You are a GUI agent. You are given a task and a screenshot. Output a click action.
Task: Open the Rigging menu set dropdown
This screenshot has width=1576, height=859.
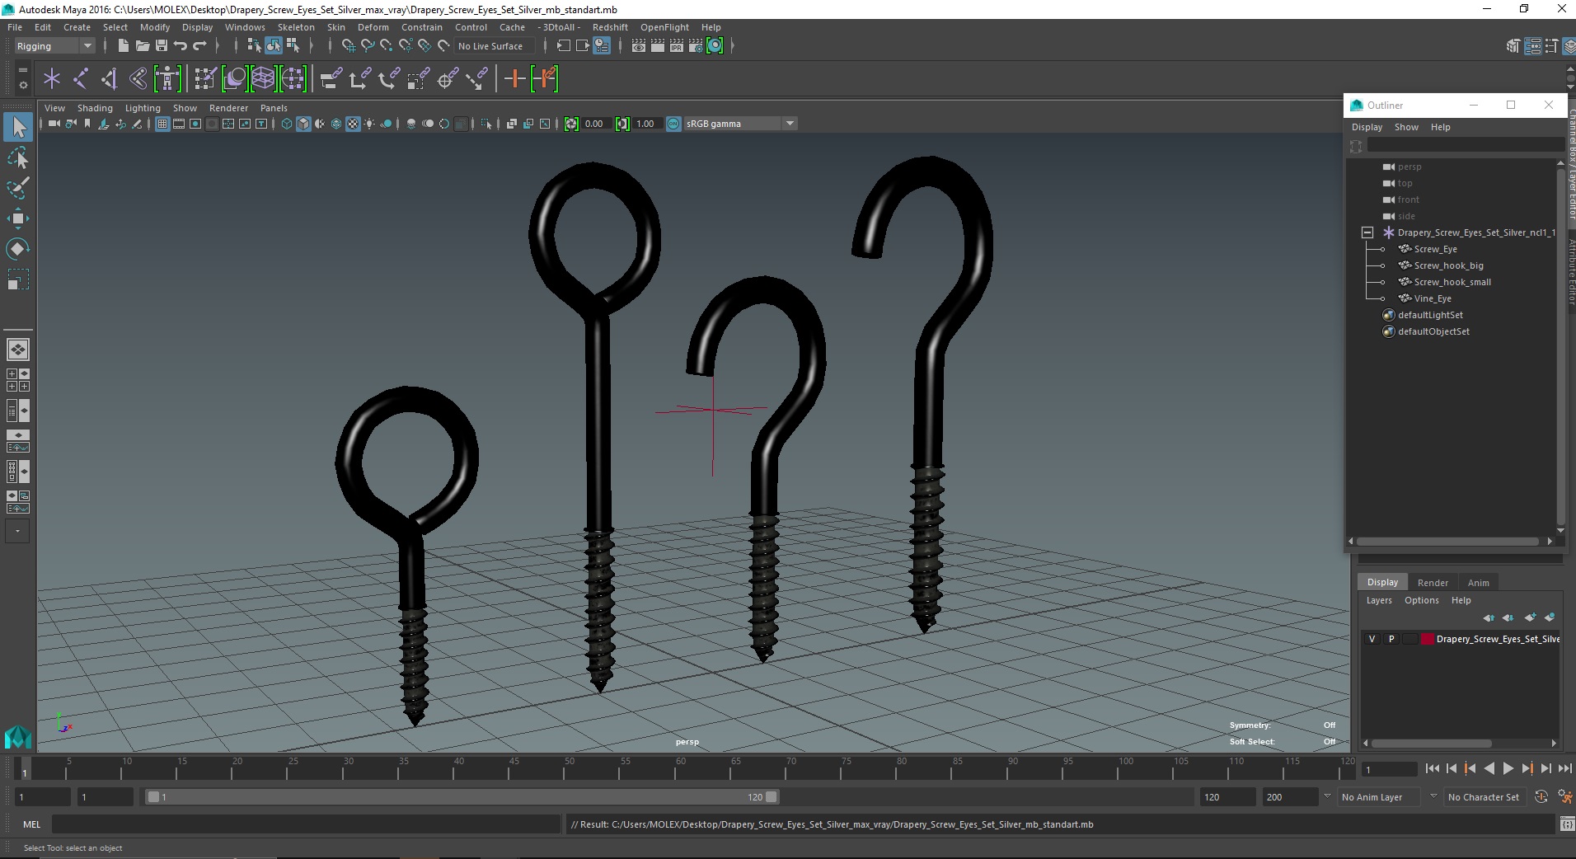(x=54, y=46)
